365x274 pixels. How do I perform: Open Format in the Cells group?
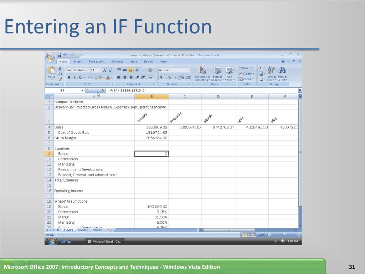247,79
